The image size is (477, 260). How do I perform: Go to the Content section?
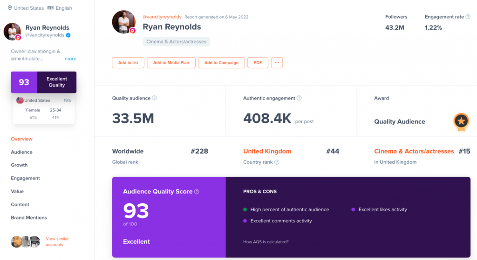20,204
